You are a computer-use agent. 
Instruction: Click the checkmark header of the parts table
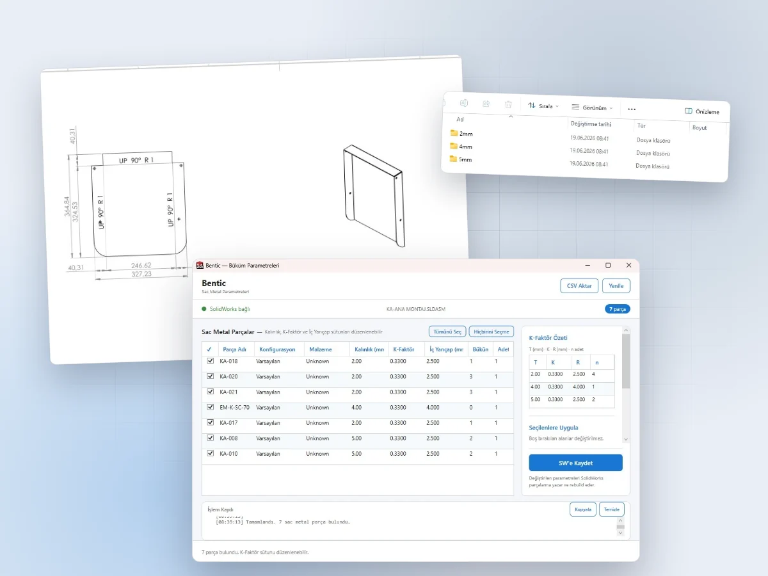click(209, 349)
